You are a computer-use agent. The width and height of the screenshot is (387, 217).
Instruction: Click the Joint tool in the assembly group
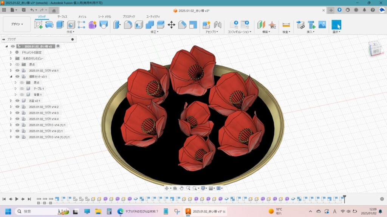[217, 25]
